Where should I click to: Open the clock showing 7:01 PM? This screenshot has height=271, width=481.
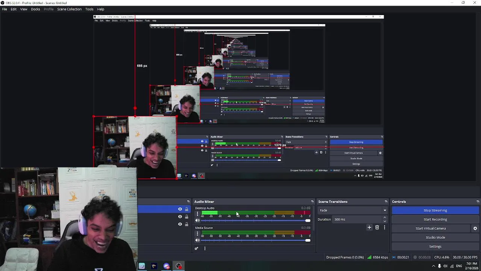[472, 266]
